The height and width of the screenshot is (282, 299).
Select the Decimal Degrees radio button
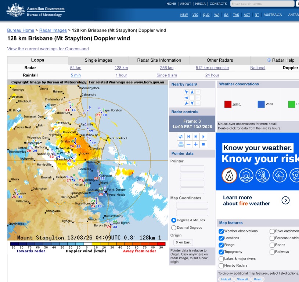[x=174, y=228]
